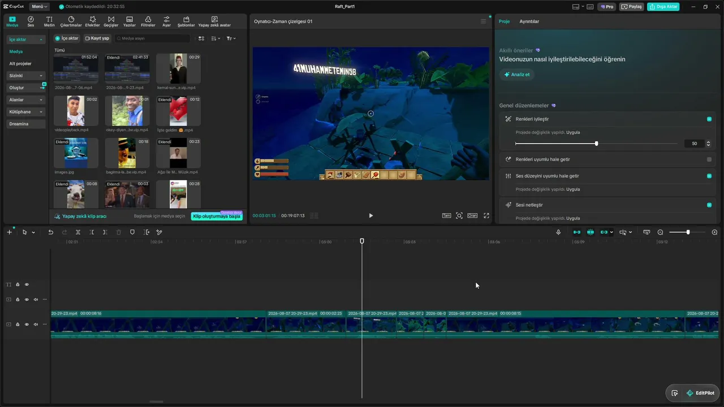Open the Efektler effects tab
Screen dimensions: 724x407
point(92,21)
